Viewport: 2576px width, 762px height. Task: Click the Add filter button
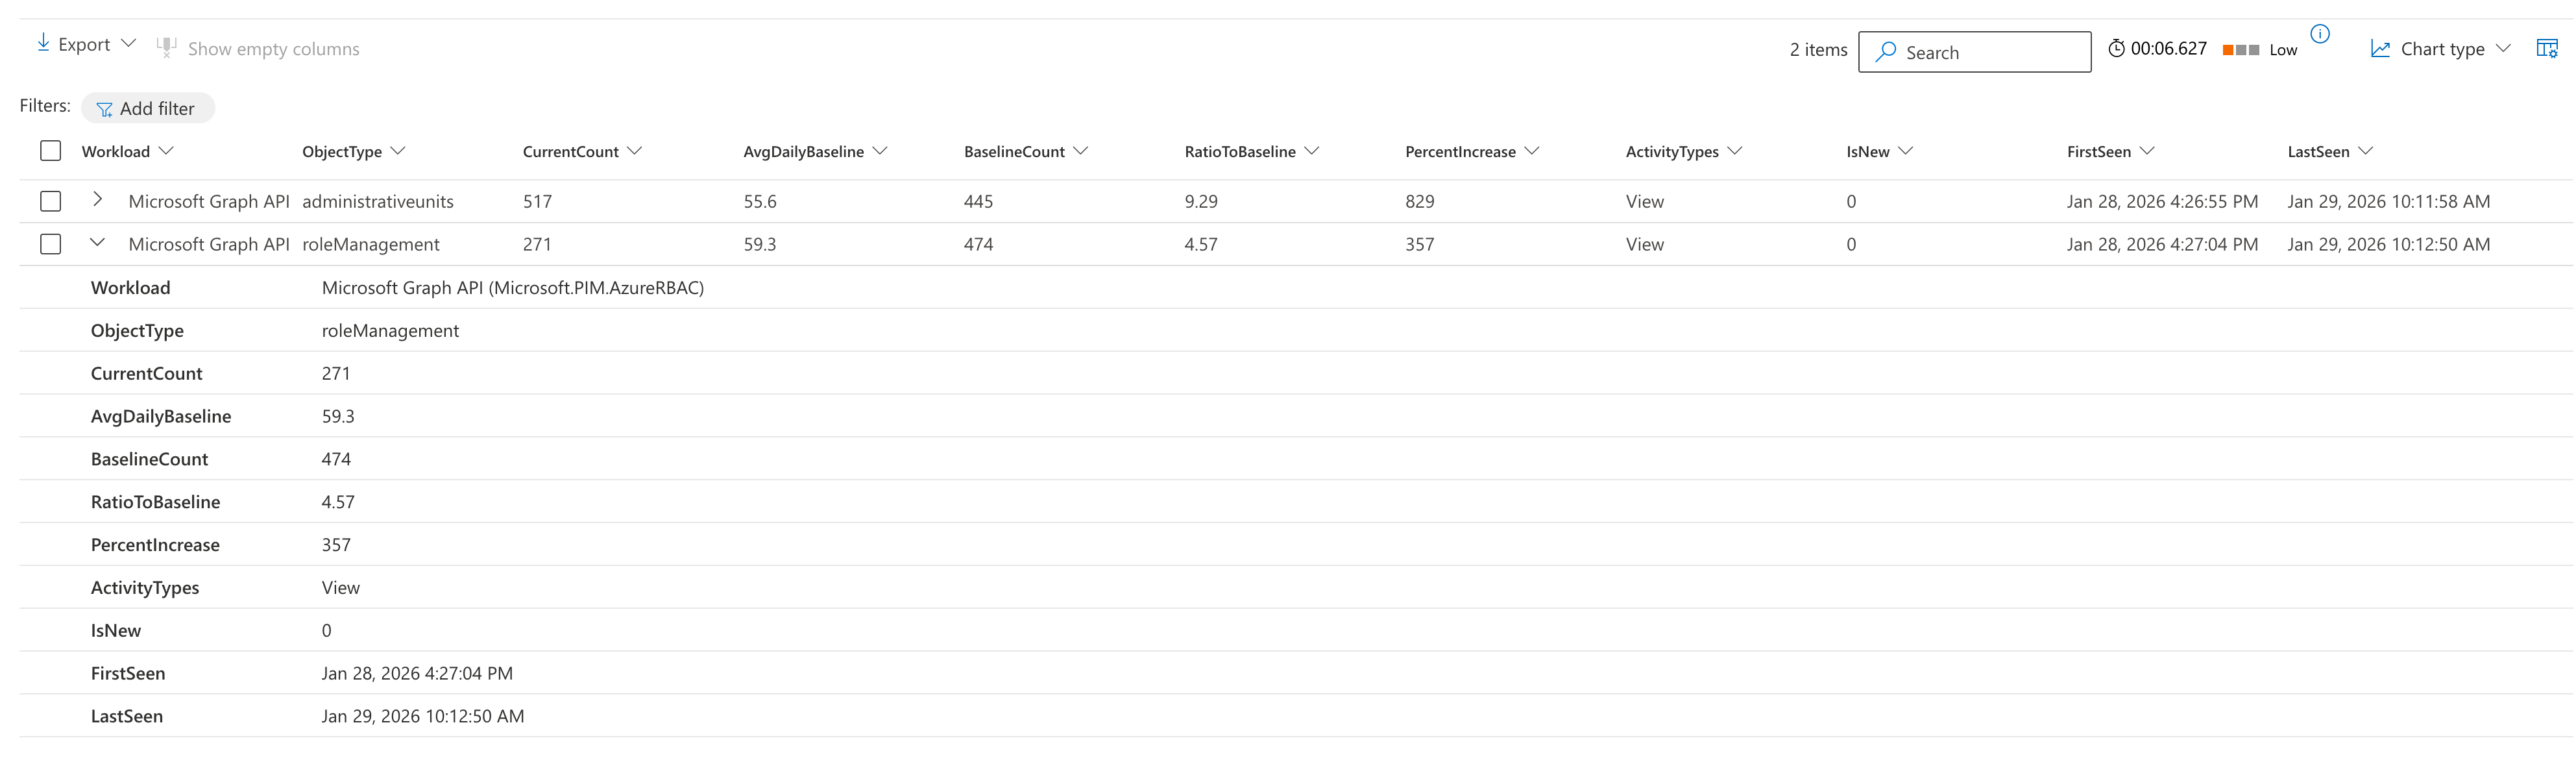pyautogui.click(x=148, y=109)
